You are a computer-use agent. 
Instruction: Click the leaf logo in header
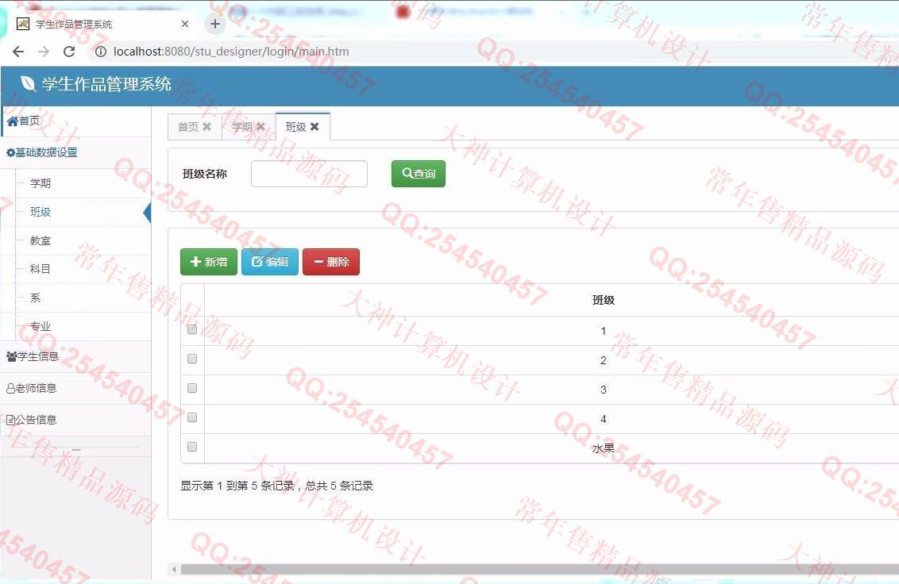[28, 83]
